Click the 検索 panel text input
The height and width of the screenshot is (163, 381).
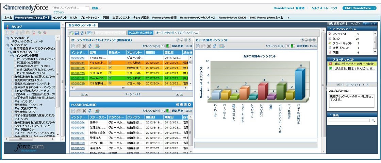[x=349, y=120]
